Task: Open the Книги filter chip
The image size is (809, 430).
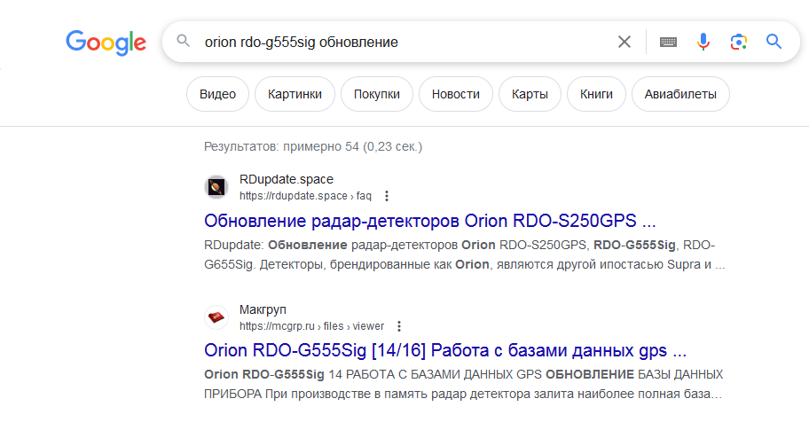Action: click(596, 94)
